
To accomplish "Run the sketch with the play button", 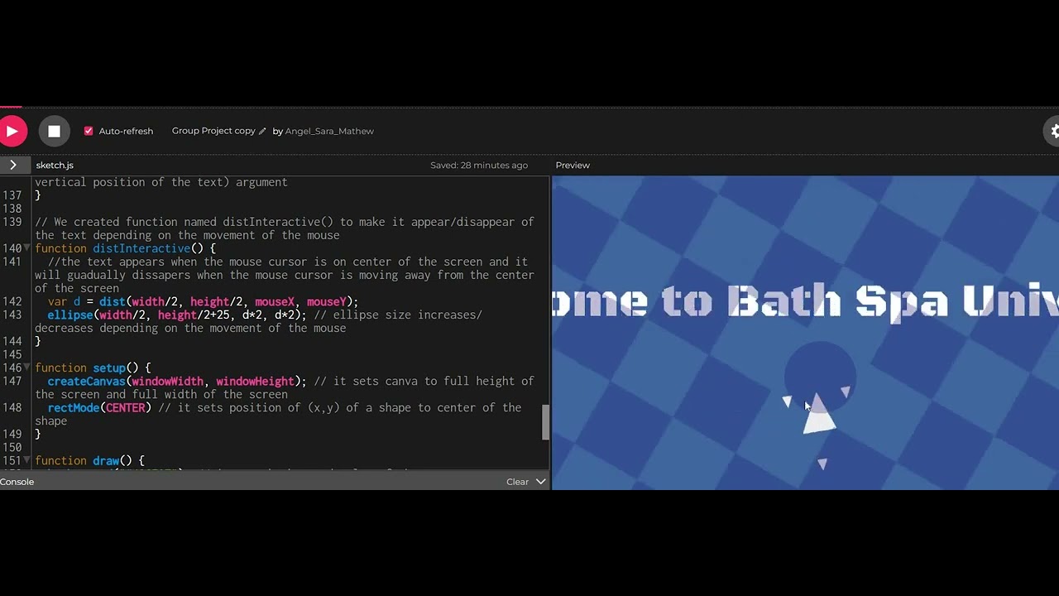I will (x=12, y=131).
